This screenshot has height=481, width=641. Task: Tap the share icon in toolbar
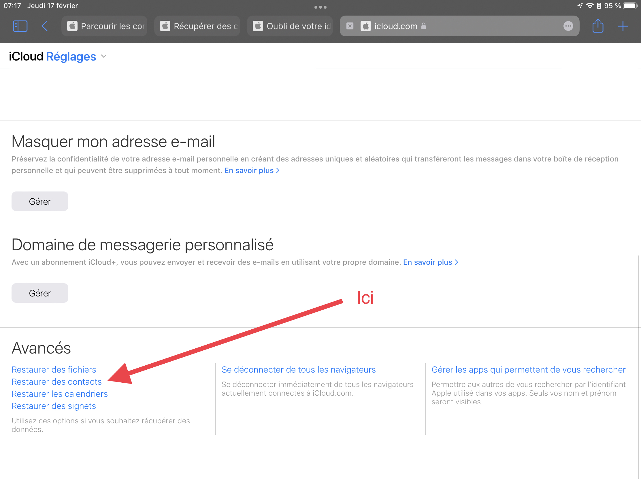point(597,26)
